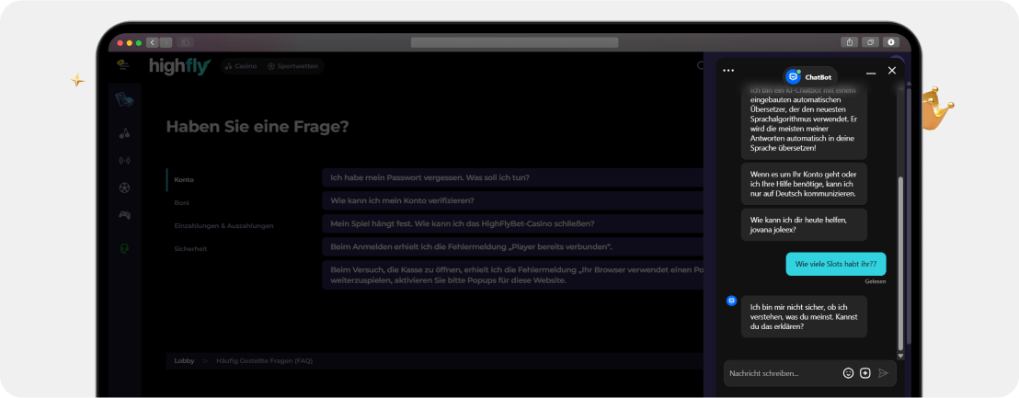
Task: Click the search magnifier icon in header
Action: 700,65
